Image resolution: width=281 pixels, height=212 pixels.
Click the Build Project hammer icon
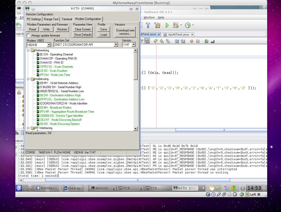(148, 25)
